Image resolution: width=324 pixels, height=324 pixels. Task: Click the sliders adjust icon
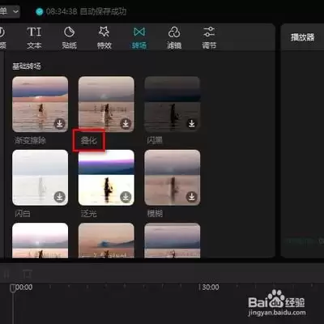point(209,32)
